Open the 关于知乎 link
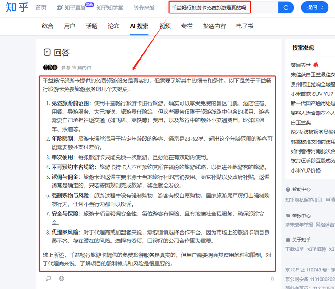 click(301, 240)
